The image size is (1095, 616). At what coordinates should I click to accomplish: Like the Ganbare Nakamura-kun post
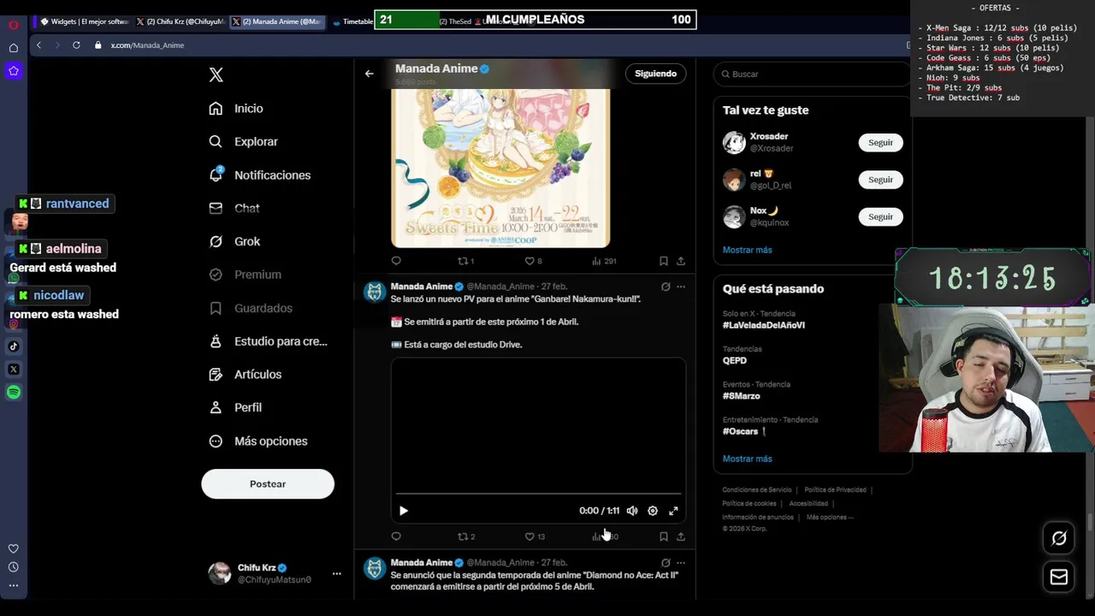tap(535, 536)
